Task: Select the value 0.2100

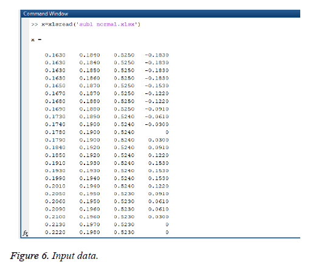Action: coord(55,217)
